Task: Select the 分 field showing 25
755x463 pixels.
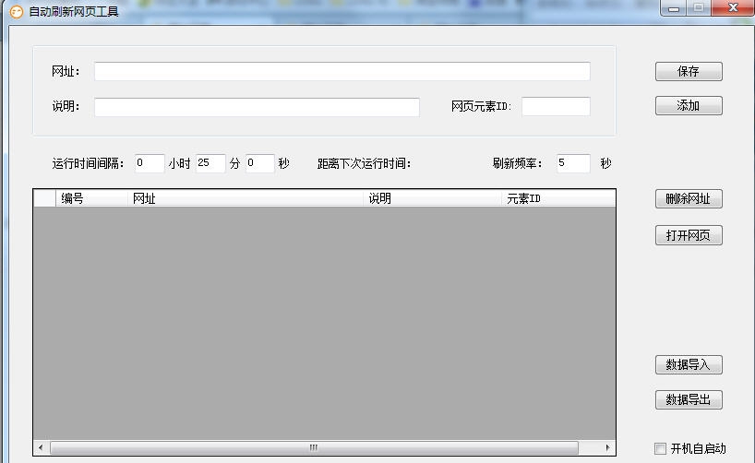Action: (210, 163)
